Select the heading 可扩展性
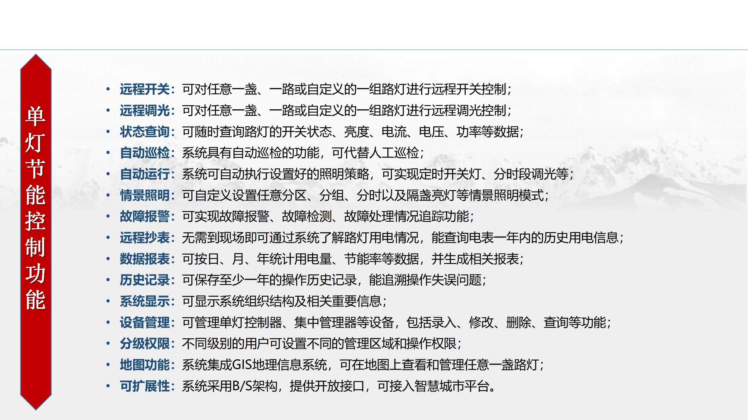 (145, 386)
